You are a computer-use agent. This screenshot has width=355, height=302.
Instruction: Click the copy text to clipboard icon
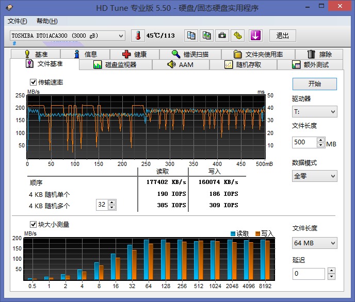(x=191, y=36)
